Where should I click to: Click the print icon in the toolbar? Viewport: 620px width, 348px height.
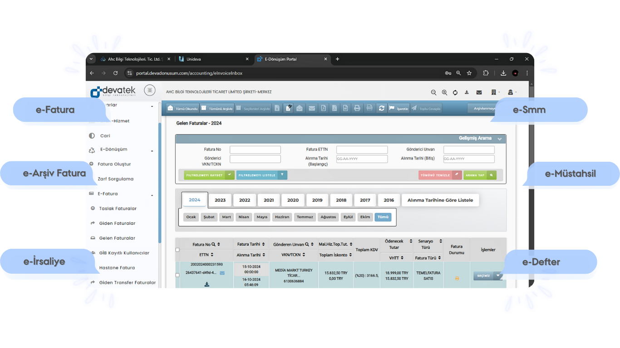[x=357, y=108]
